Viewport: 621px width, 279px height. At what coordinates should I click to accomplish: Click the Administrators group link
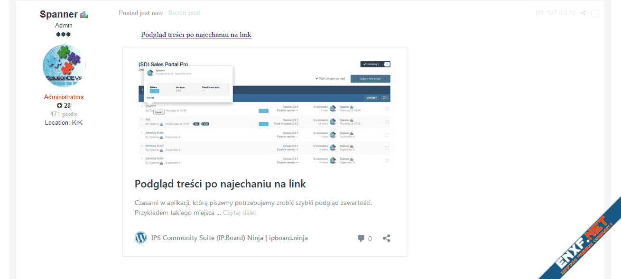point(64,97)
